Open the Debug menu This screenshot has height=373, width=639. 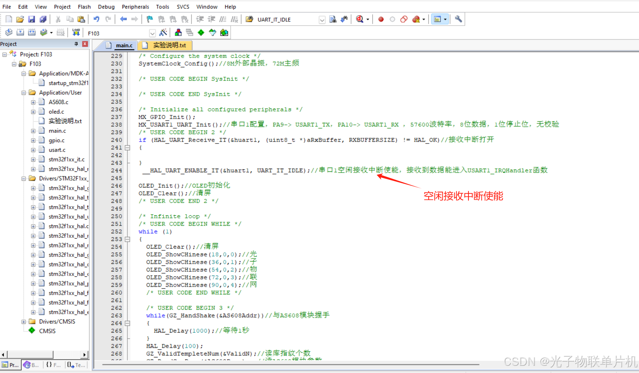(106, 7)
